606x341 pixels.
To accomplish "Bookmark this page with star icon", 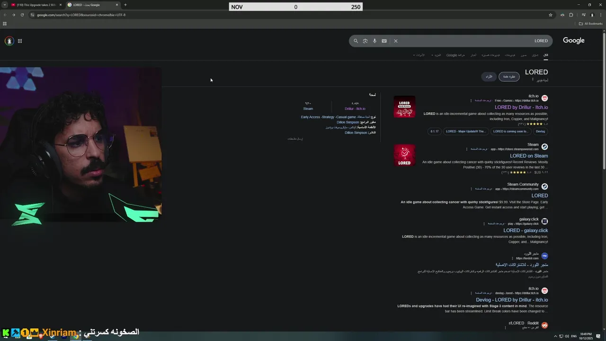I will coord(550,15).
